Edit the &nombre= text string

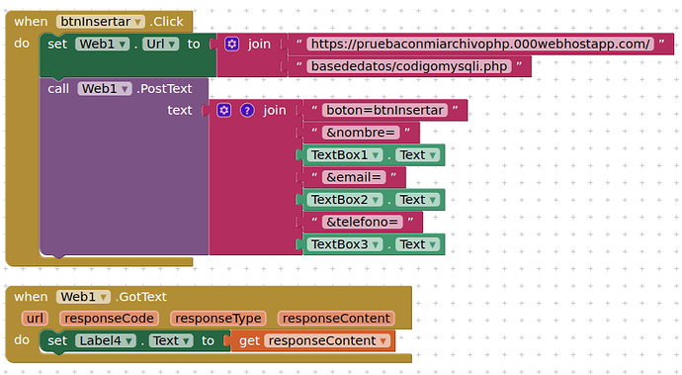tap(361, 133)
